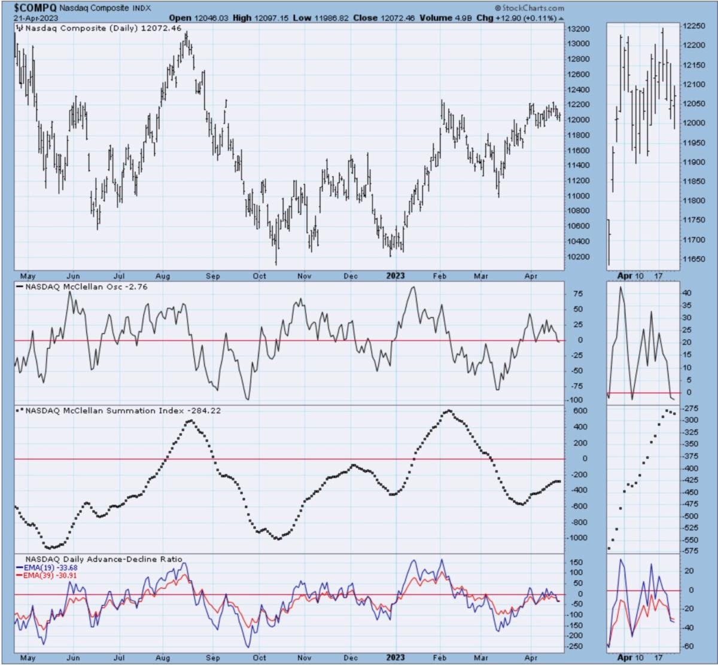Viewport: 718px width, 665px height.
Task: Click the date label 21-Apr-2023
Action: tap(35, 17)
